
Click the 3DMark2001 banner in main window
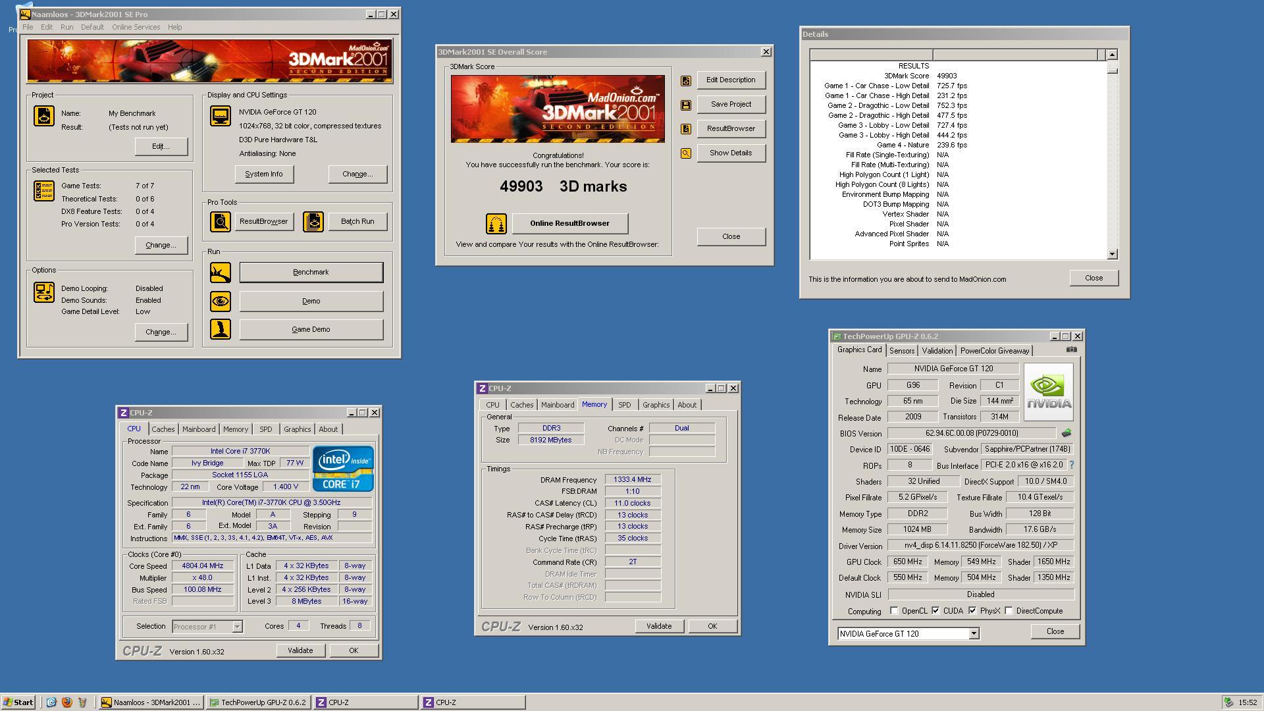(x=210, y=61)
